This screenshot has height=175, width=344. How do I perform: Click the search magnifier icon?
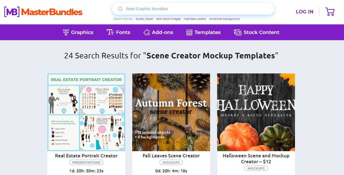point(120,9)
